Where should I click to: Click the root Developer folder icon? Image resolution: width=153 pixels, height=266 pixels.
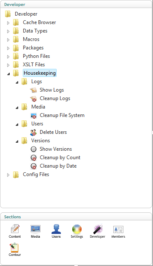pyautogui.click(x=8, y=14)
